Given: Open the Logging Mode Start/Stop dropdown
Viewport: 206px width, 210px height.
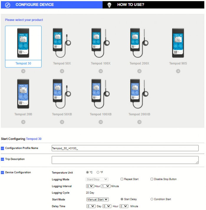Looking at the screenshot, I should click(97, 179).
